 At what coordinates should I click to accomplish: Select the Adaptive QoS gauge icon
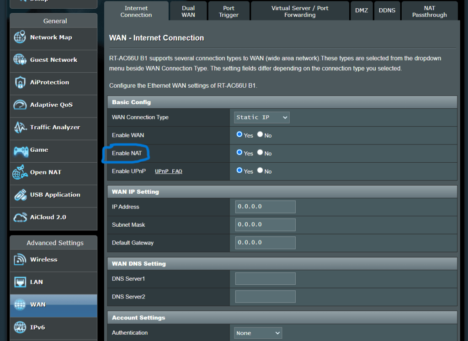(20, 105)
